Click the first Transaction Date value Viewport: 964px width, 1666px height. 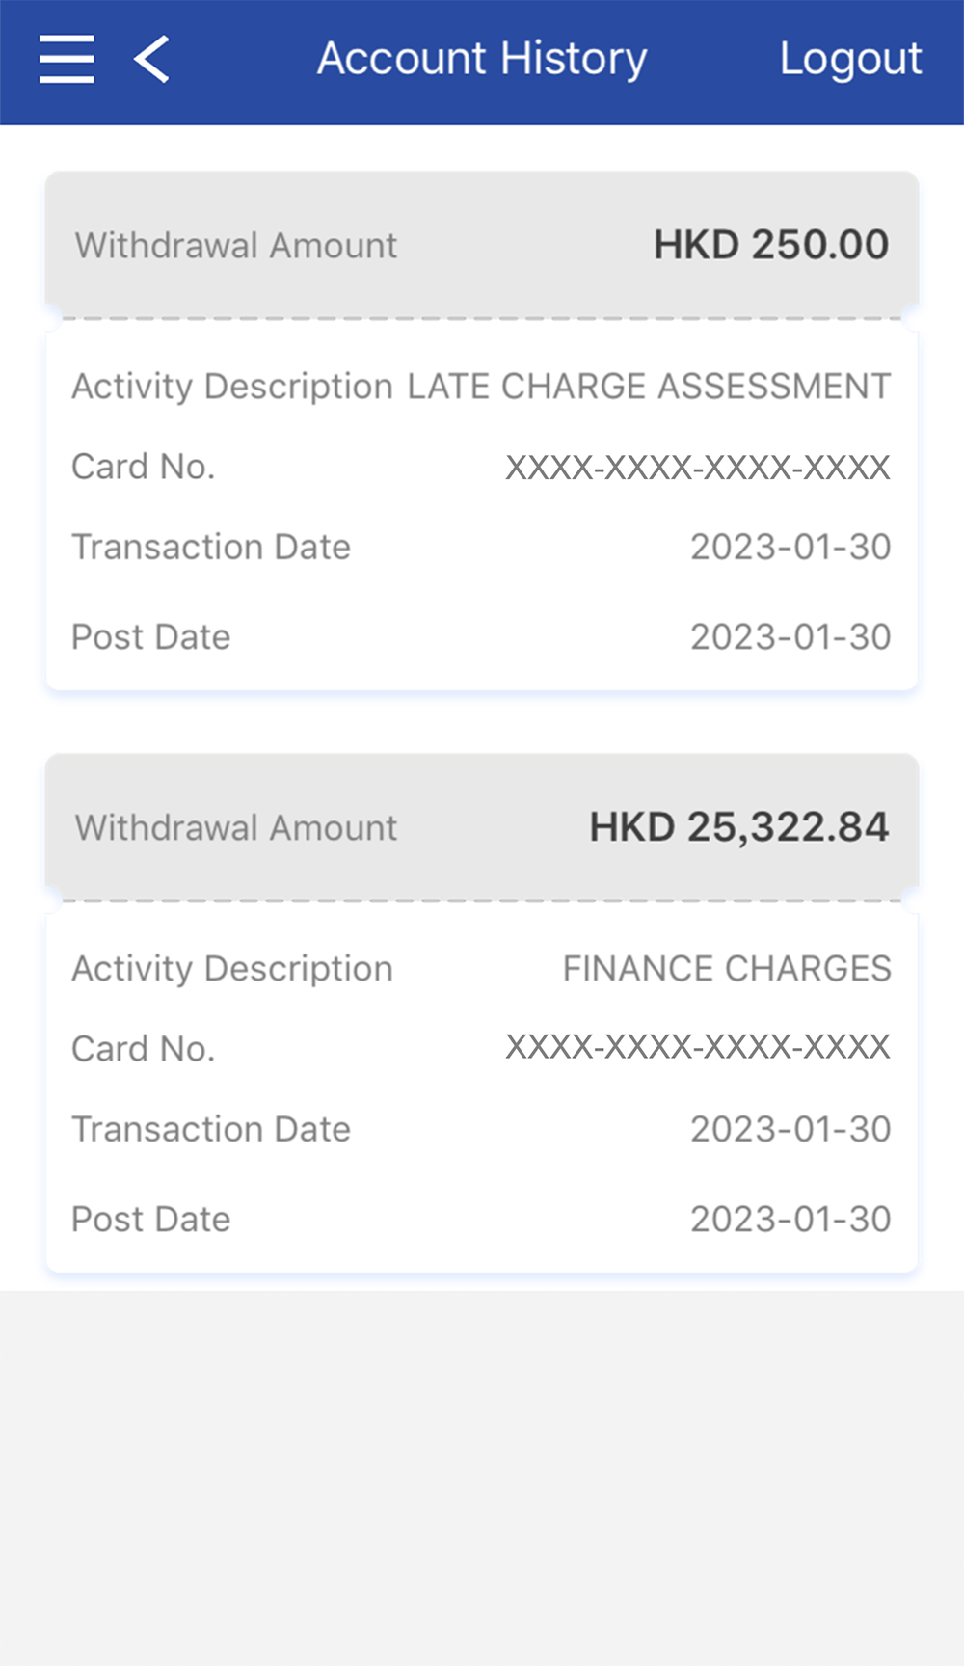(790, 548)
